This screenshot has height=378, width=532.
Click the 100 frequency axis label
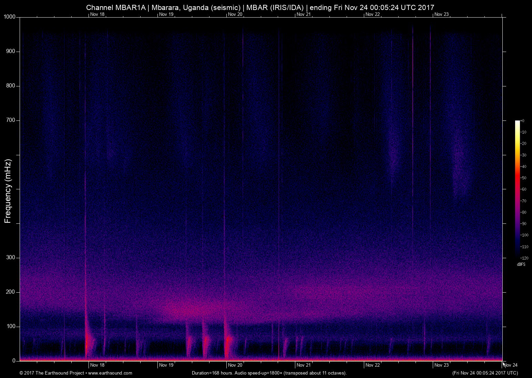11,326
